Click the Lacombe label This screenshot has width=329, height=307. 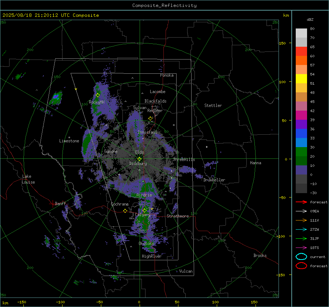158,92
